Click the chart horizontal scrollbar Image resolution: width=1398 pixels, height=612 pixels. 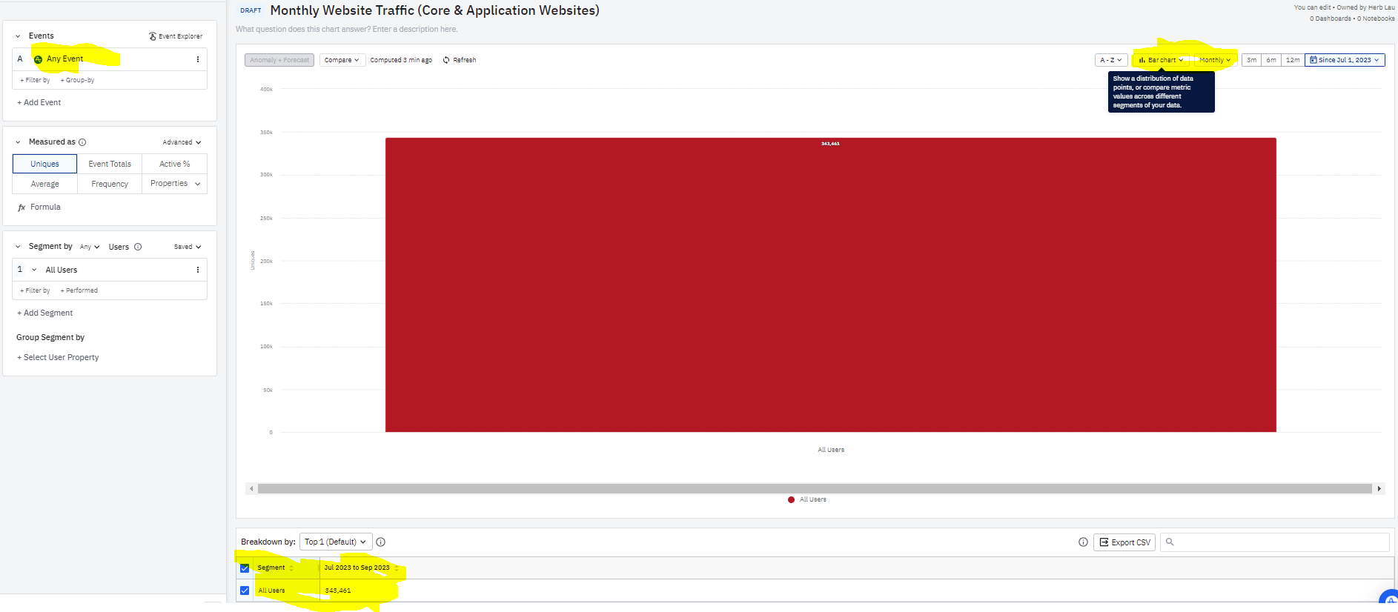click(815, 489)
